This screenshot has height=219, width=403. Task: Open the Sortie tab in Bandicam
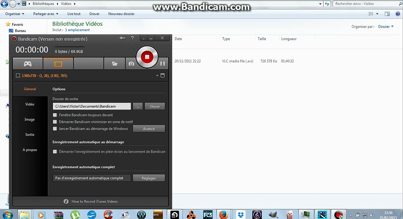(x=30, y=135)
